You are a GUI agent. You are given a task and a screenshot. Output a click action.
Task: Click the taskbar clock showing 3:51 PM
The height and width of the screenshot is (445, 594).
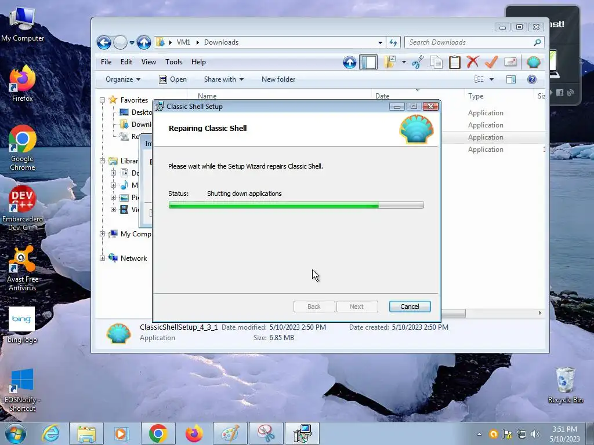(x=565, y=434)
